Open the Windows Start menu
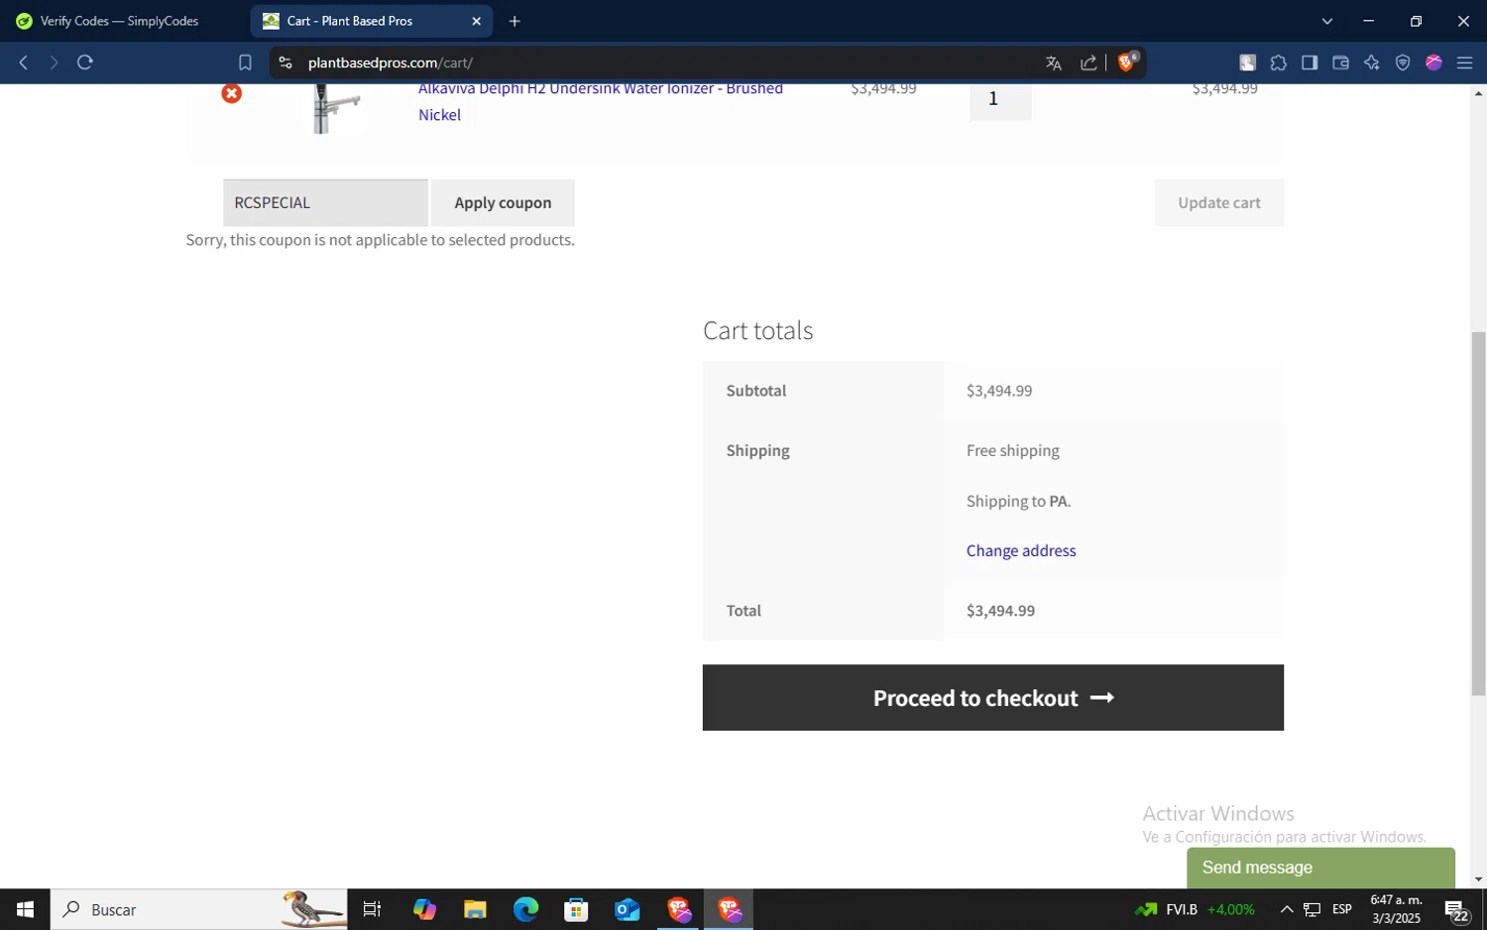Image resolution: width=1487 pixels, height=930 pixels. 25,909
